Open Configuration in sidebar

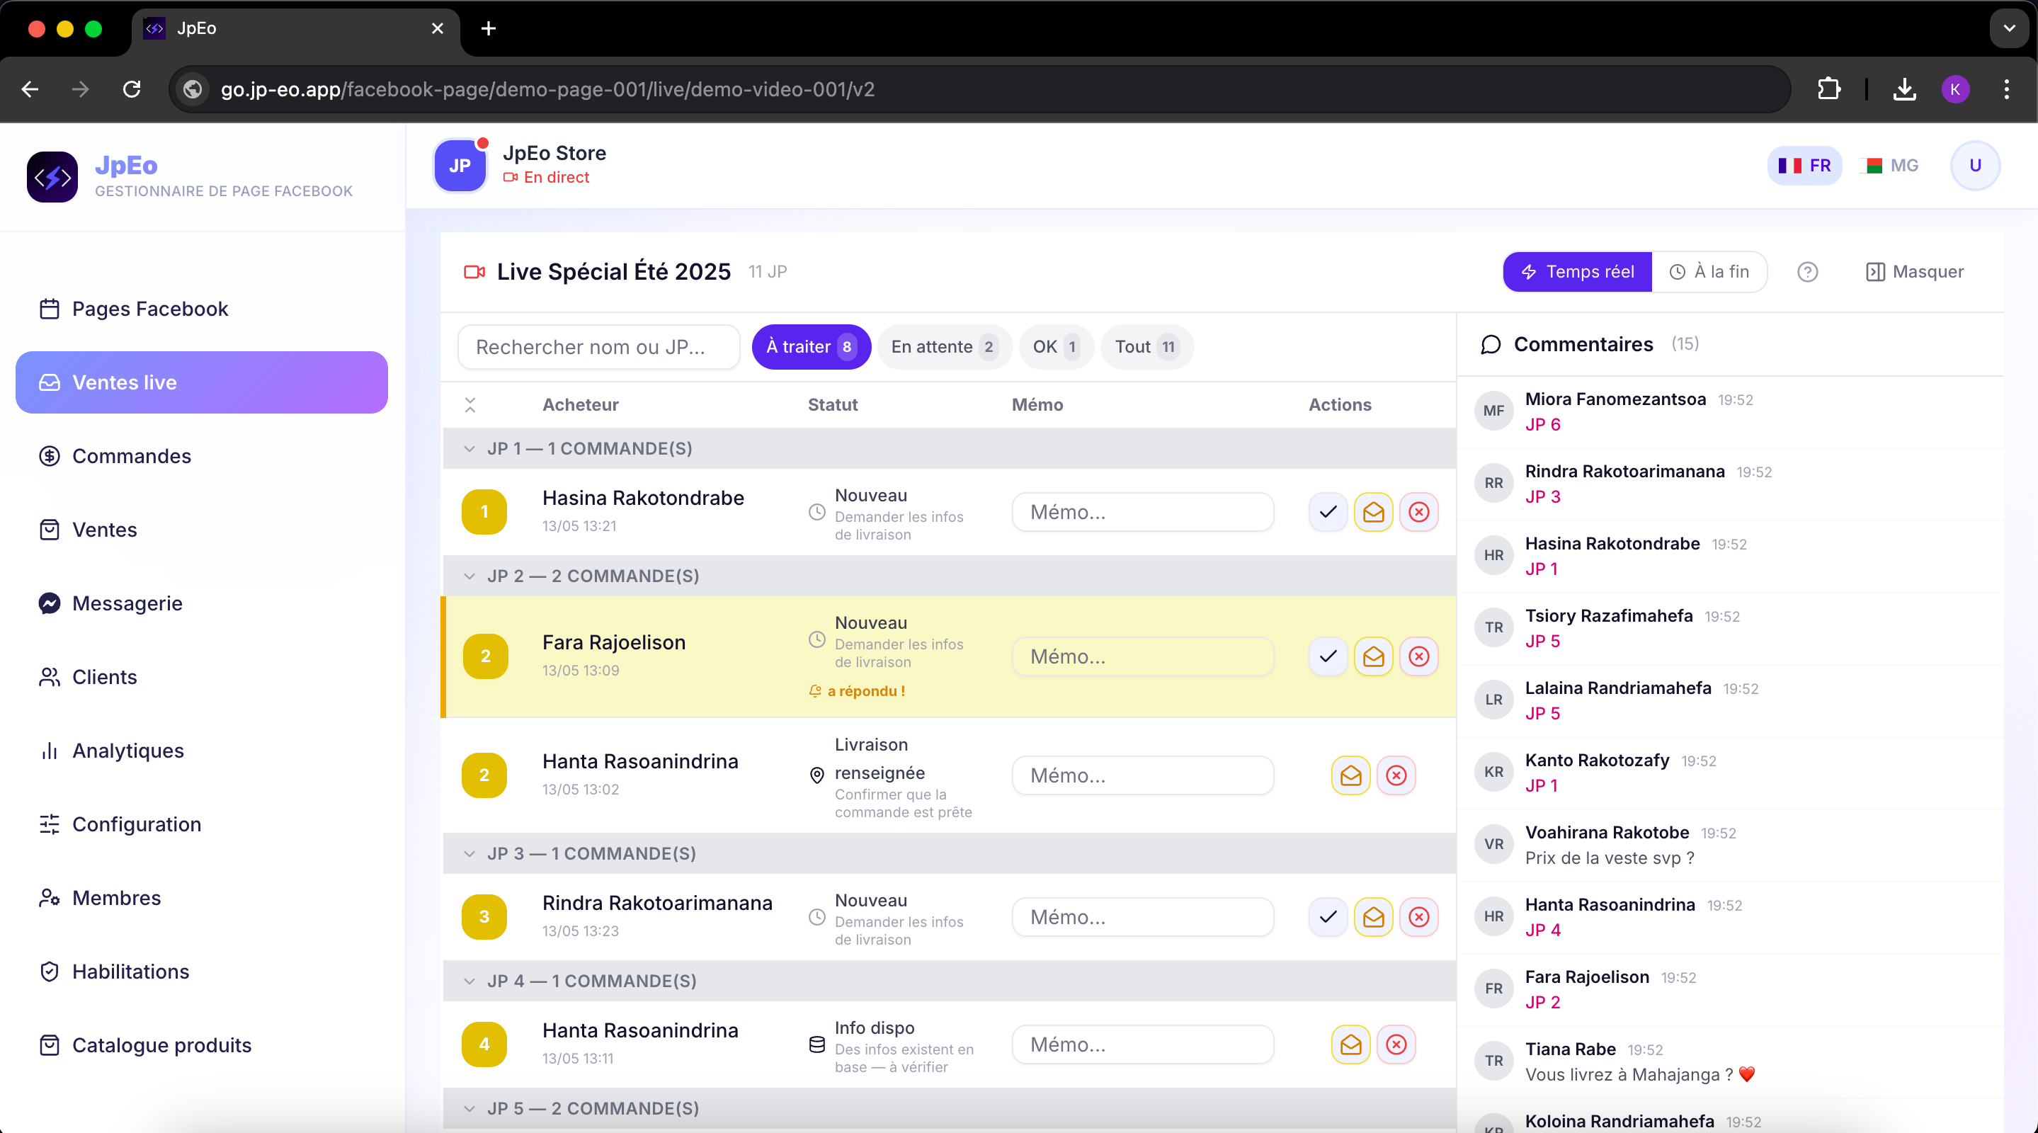(202, 824)
